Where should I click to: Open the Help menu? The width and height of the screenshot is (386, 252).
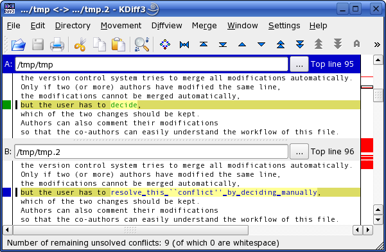pyautogui.click(x=319, y=26)
